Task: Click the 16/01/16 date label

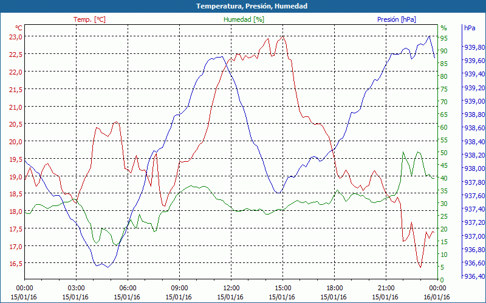Action: click(x=437, y=298)
